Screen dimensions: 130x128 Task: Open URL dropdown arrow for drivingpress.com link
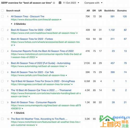pos(72,84)
